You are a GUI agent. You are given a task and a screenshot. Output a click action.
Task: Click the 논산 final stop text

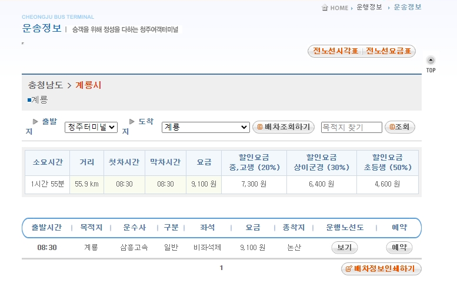click(x=294, y=248)
